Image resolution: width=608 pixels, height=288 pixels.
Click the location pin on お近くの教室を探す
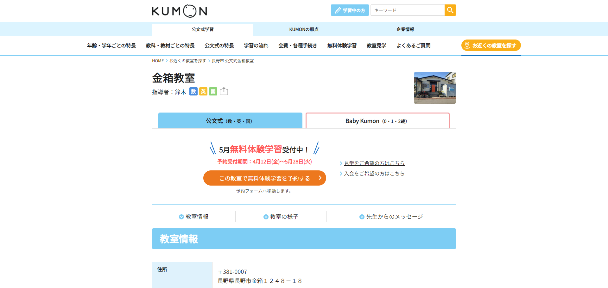pyautogui.click(x=467, y=45)
